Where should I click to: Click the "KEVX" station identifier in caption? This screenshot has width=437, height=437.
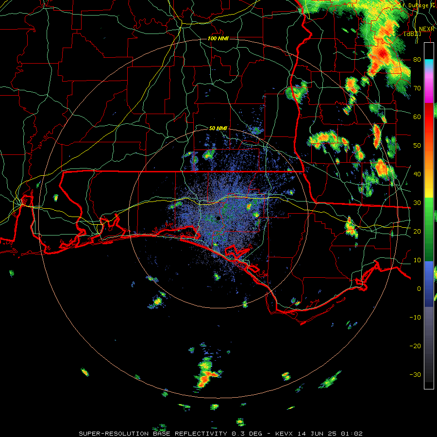tap(284, 434)
